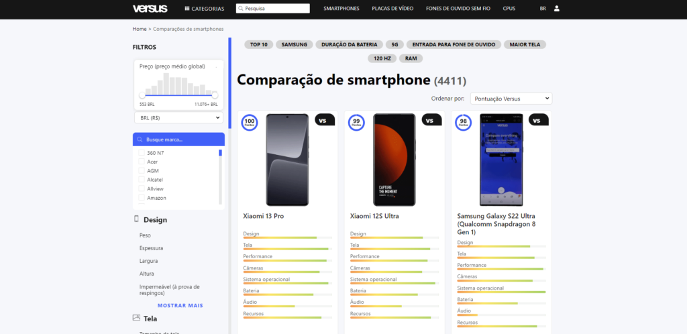Open the Ordenar por sort dropdown
This screenshot has width=687, height=334.
tap(511, 99)
